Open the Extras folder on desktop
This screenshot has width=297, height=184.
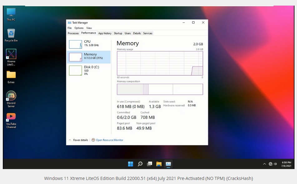[x=11, y=77]
